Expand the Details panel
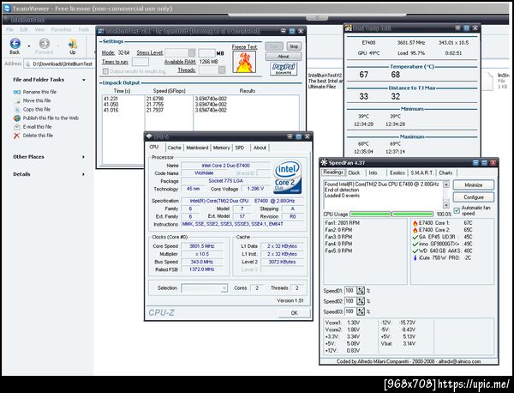This screenshot has height=393, width=514. (x=84, y=174)
